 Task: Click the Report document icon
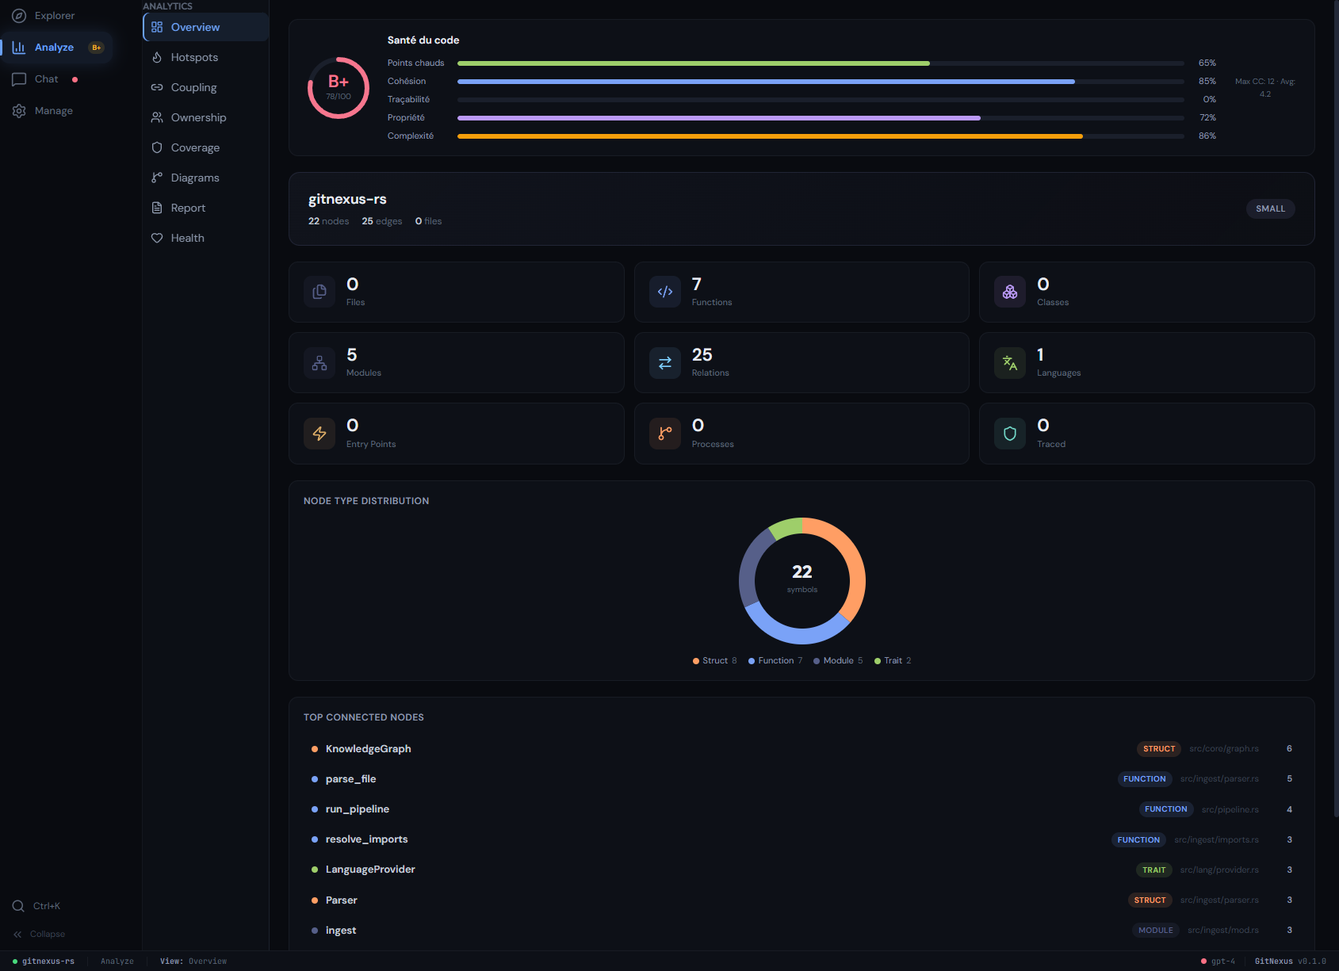[x=157, y=208]
